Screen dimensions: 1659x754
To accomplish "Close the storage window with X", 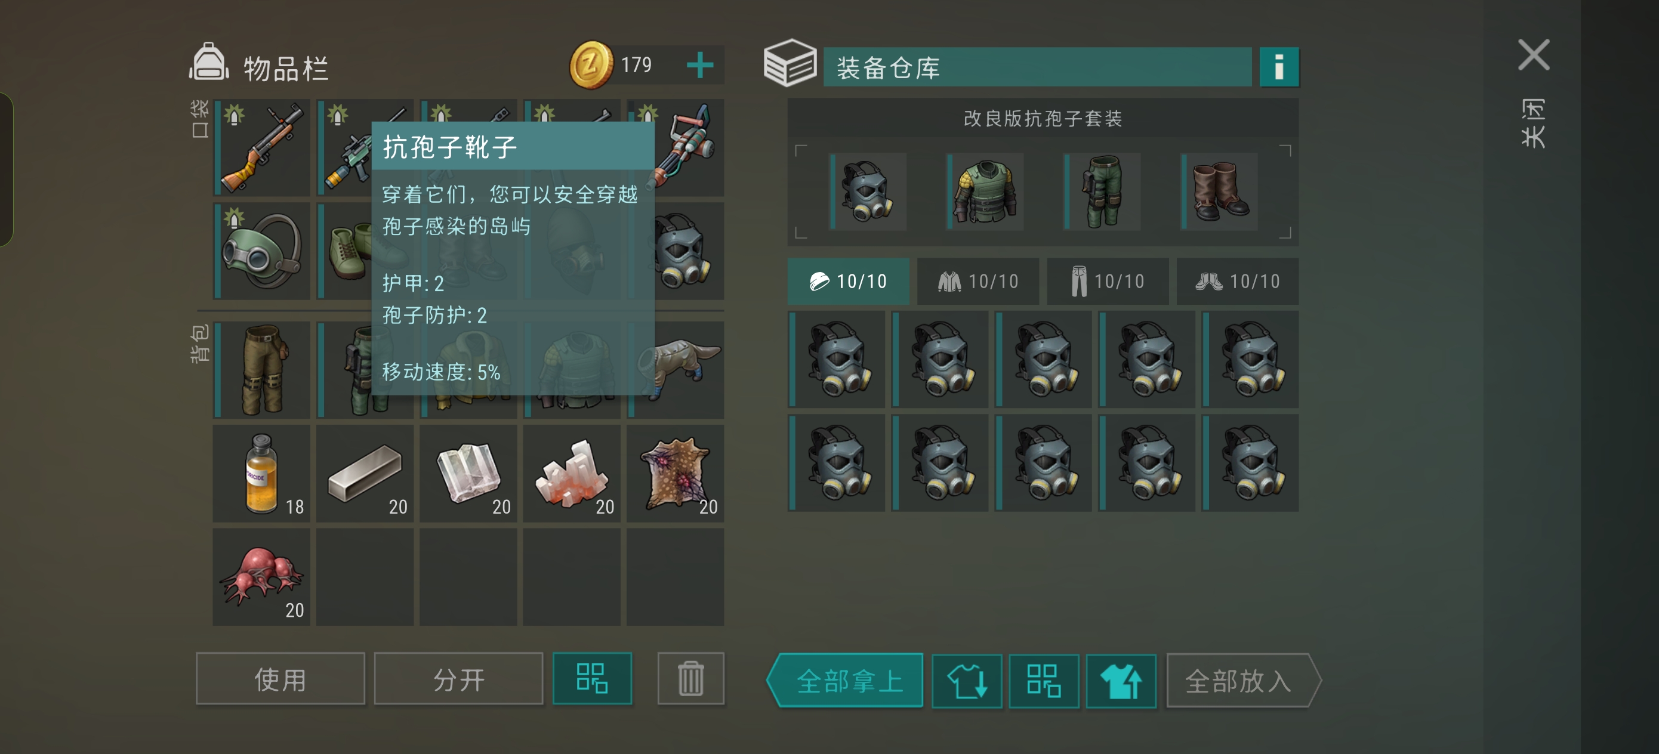I will click(1534, 55).
